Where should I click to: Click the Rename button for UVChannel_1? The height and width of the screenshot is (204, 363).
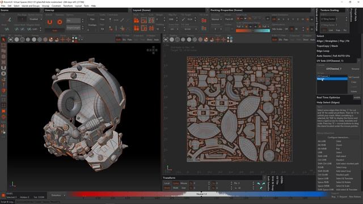[x=355, y=69]
